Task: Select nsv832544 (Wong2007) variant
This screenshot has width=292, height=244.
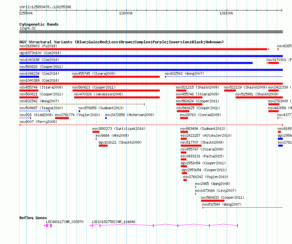Action: pyautogui.click(x=222, y=204)
